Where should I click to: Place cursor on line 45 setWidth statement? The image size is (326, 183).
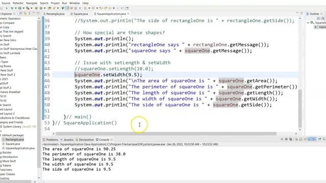(x=108, y=75)
